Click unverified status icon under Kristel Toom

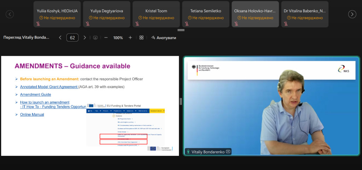click(140, 18)
